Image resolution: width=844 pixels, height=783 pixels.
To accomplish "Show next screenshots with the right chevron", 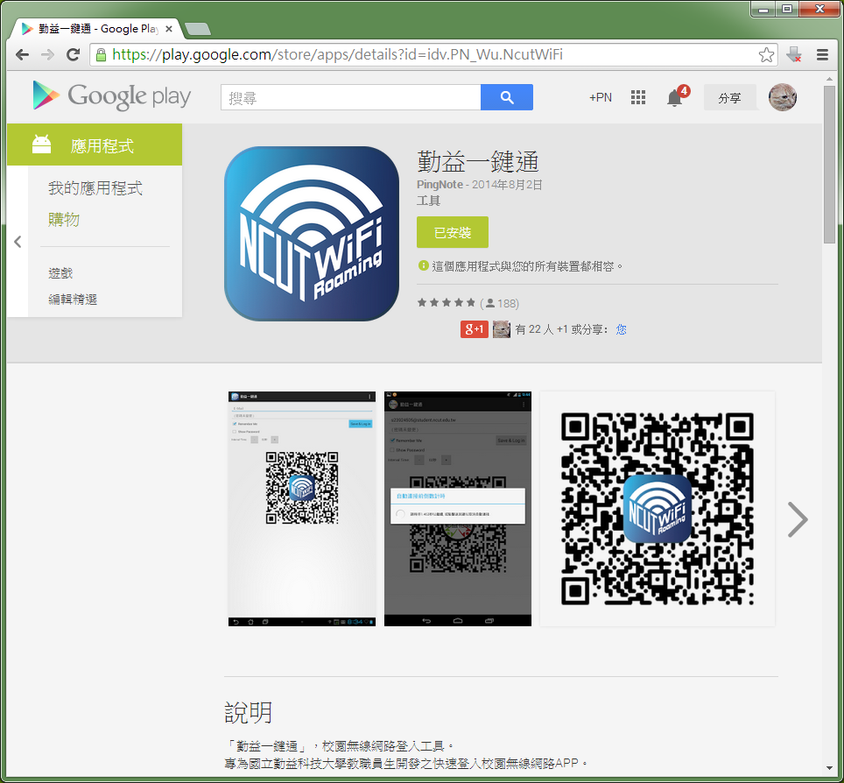I will coord(798,519).
